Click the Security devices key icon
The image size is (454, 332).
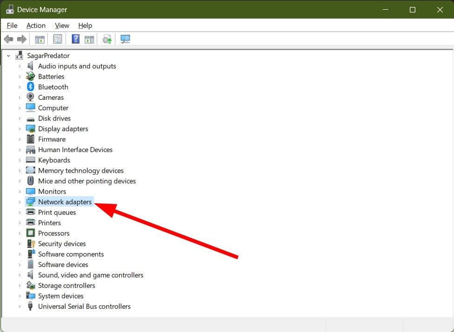pyautogui.click(x=31, y=244)
